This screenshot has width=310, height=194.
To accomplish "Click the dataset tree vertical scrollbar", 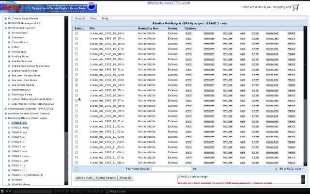I will tap(66, 101).
